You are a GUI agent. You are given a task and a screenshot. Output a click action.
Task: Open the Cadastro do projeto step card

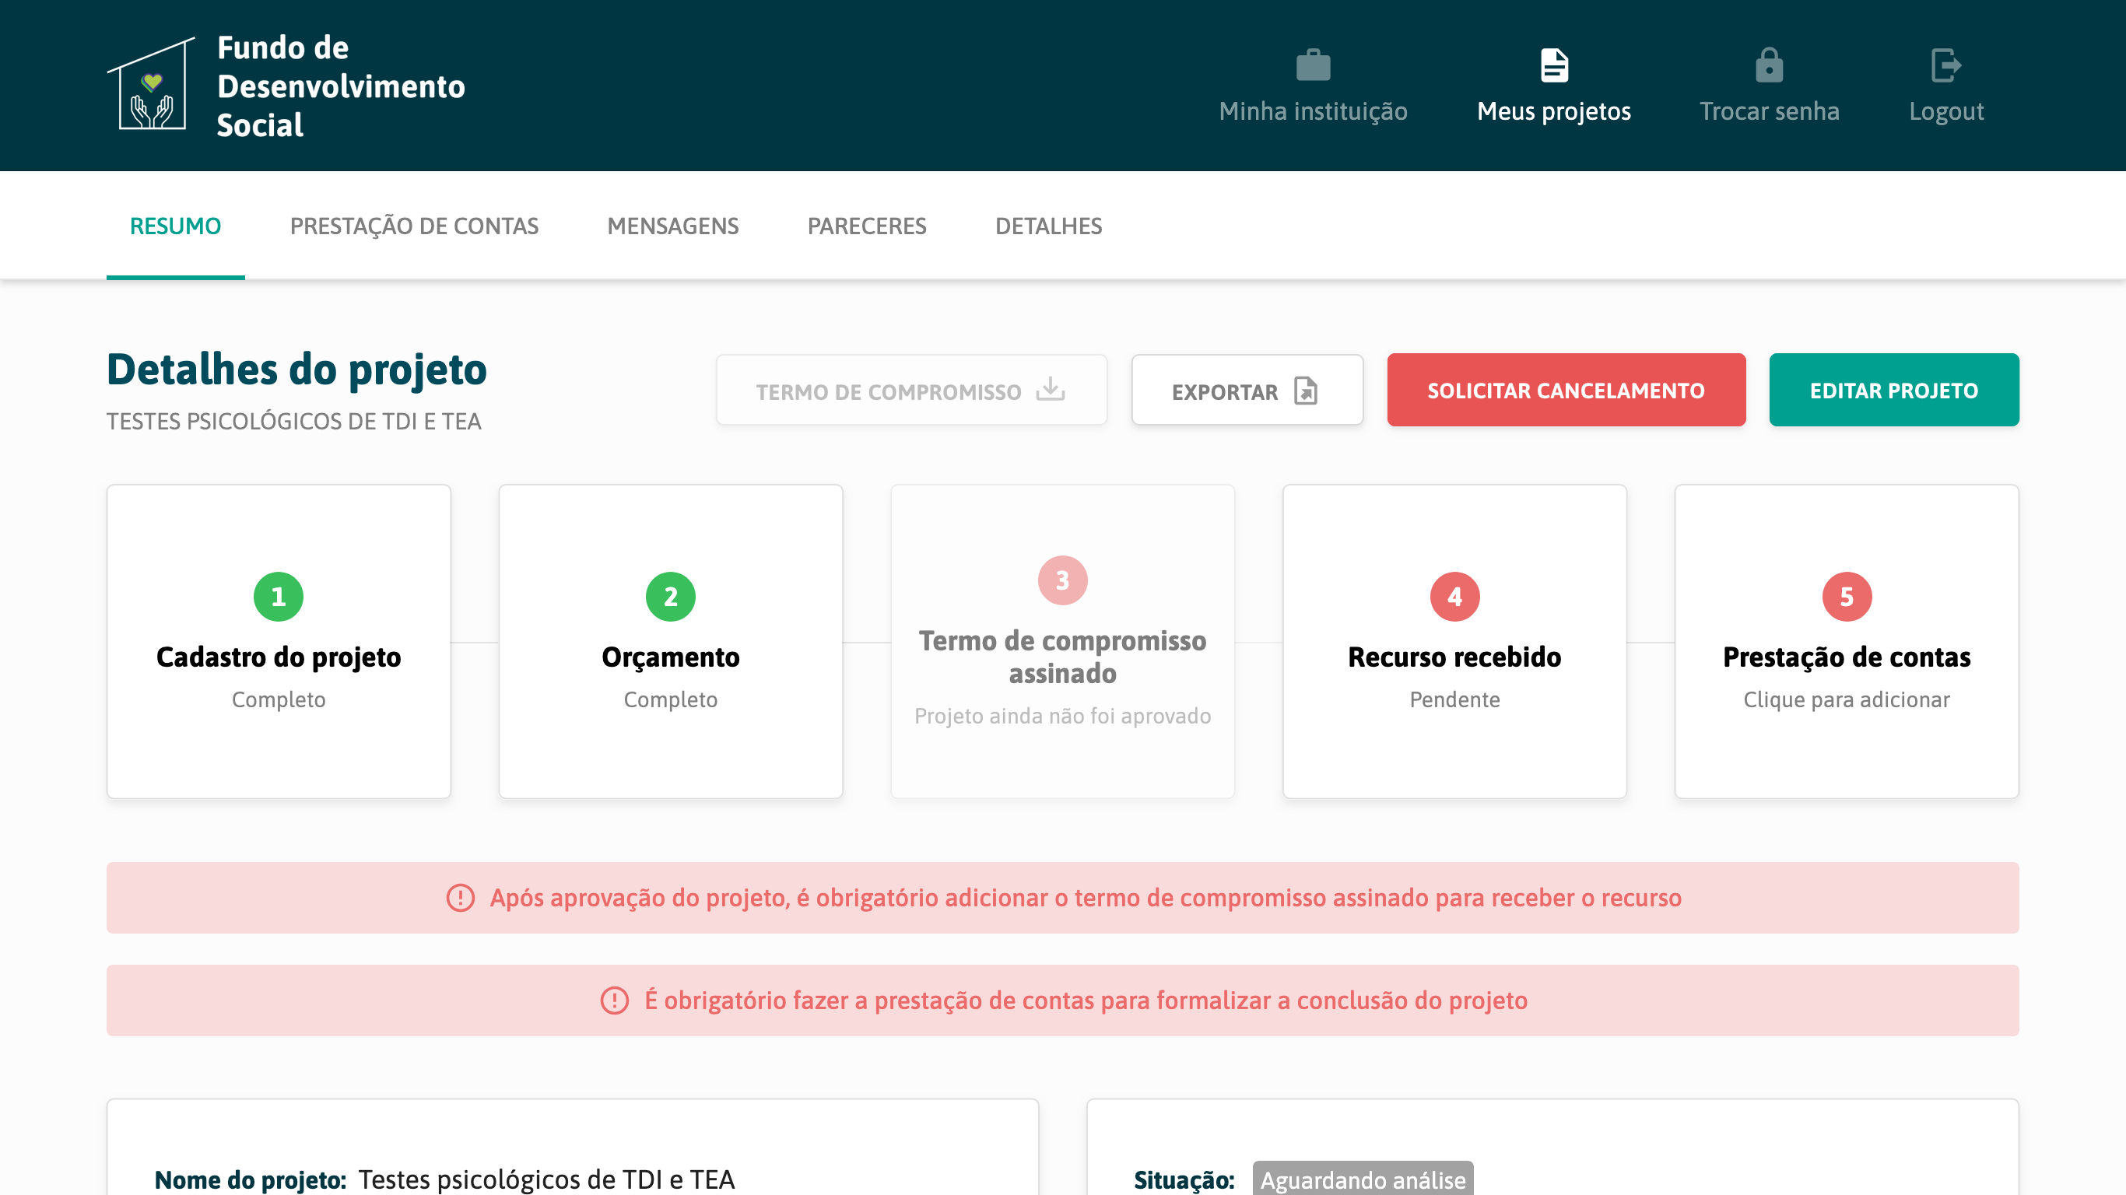click(x=278, y=641)
